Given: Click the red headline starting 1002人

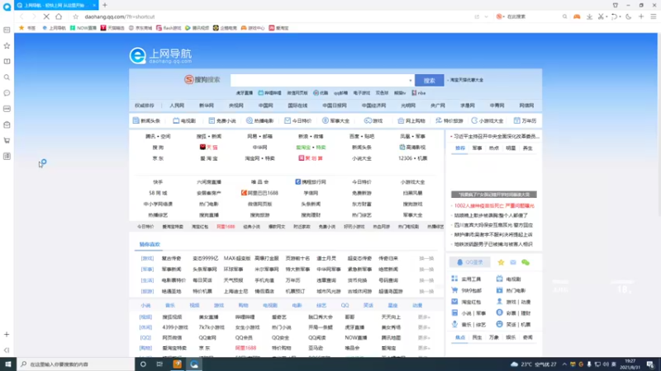Looking at the screenshot, I should pos(494,205).
